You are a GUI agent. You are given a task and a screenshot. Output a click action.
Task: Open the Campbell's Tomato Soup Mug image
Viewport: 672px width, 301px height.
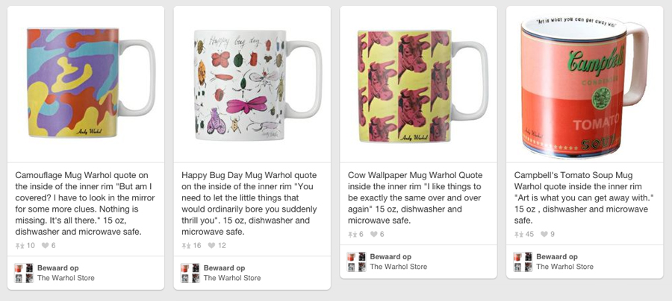(584, 83)
